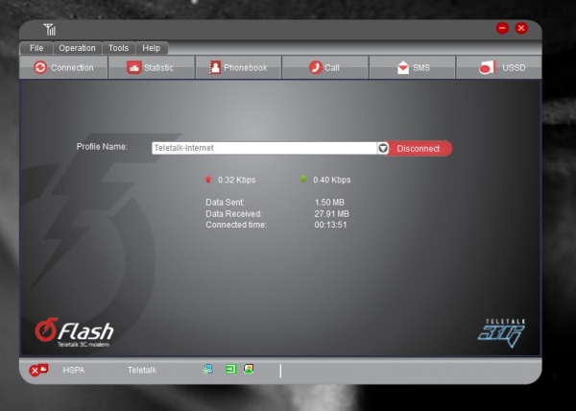Click the 0.40 Kbps download speed value
576x411 pixels.
pyautogui.click(x=332, y=180)
